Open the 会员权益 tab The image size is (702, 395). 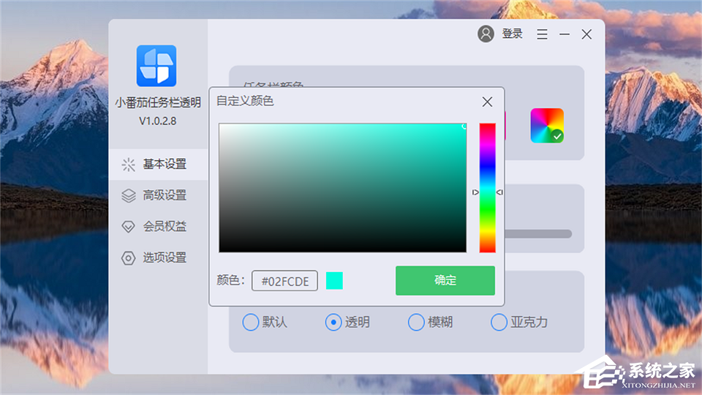[159, 227]
